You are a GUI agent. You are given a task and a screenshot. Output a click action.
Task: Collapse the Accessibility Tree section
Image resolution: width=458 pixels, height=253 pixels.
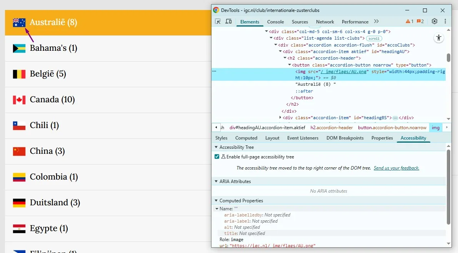[x=216, y=147]
